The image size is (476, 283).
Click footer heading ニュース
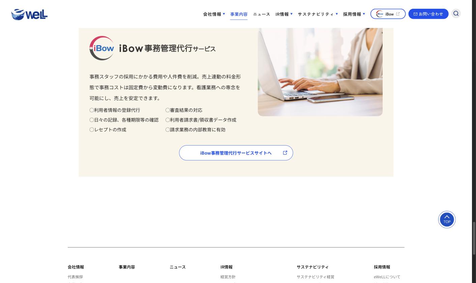point(178,267)
